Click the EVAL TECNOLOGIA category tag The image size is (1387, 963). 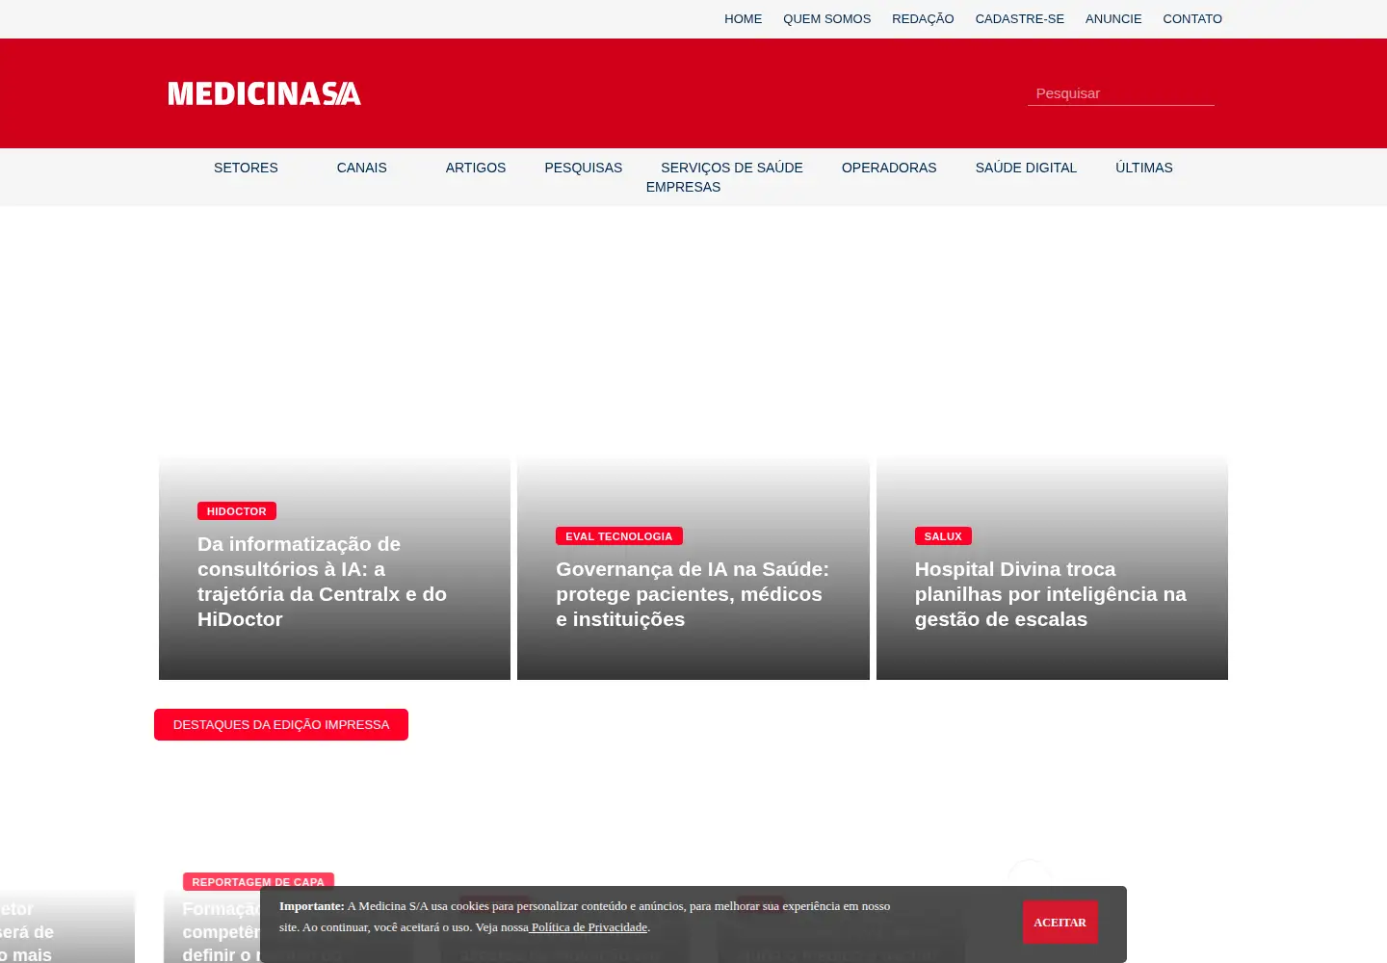[x=619, y=536]
